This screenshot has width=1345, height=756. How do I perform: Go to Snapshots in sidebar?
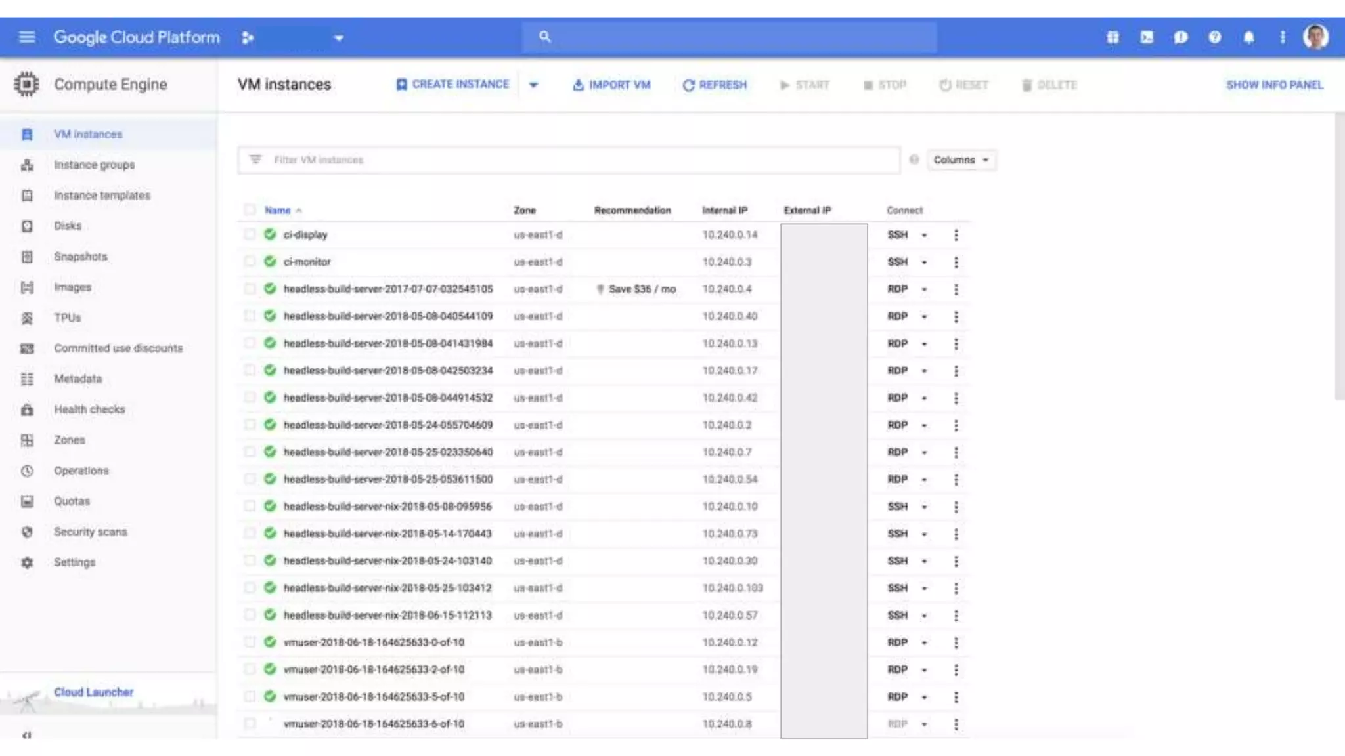[x=80, y=257]
